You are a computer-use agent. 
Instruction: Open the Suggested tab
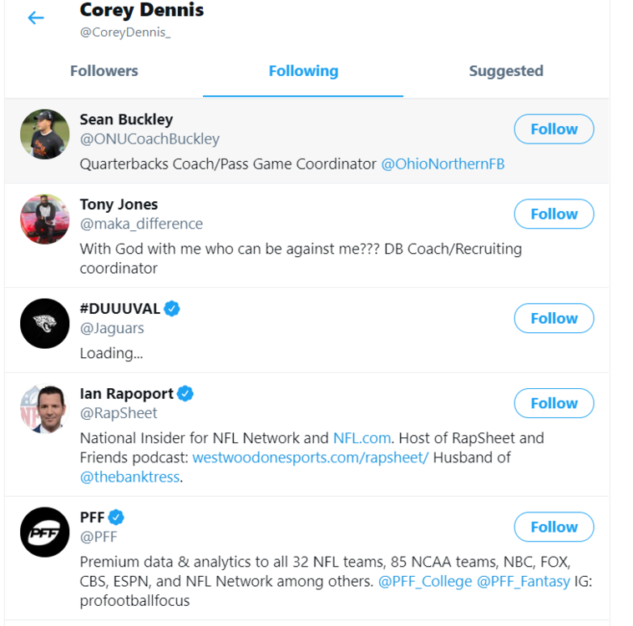coord(506,72)
